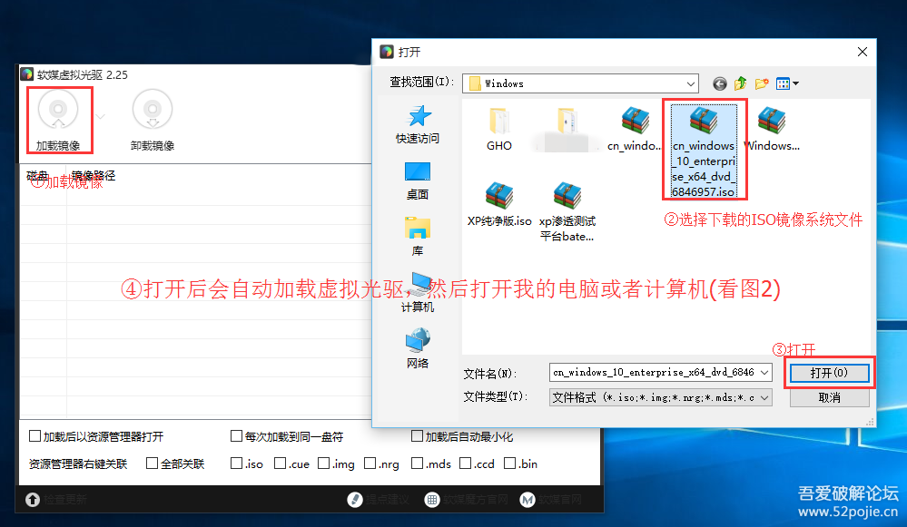Create new folder icon in dialog toolbar
This screenshot has width=907, height=527.
[x=762, y=83]
